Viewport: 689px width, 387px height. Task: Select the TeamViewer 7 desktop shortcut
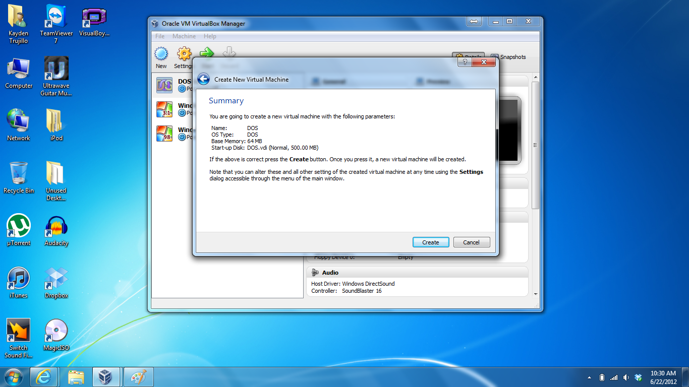click(x=56, y=24)
